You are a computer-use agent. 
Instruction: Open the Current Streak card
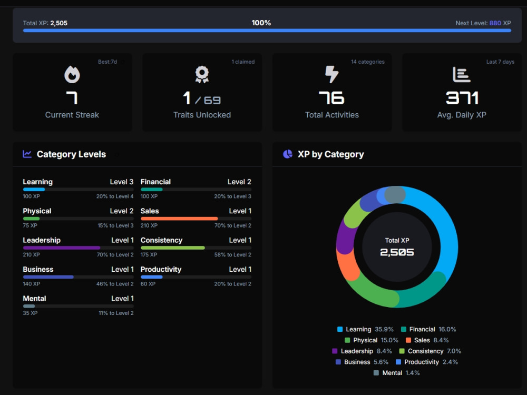point(72,92)
